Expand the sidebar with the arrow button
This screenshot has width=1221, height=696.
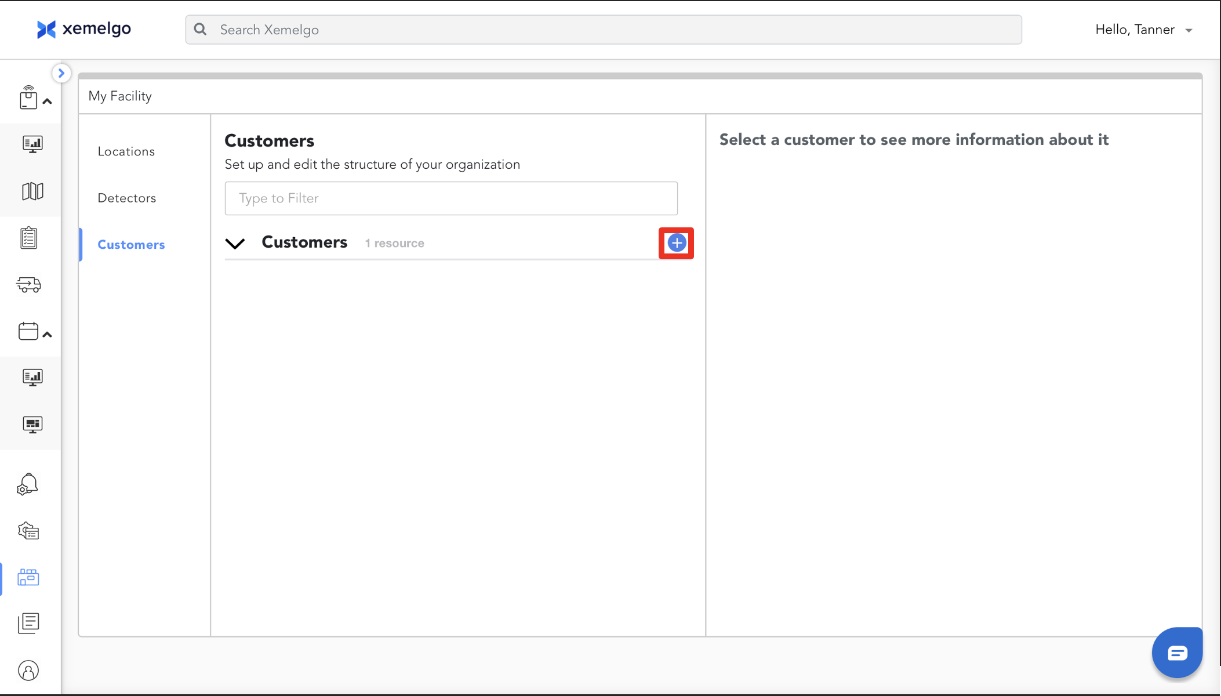(x=61, y=73)
